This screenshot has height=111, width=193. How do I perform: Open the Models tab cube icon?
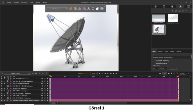156,7
